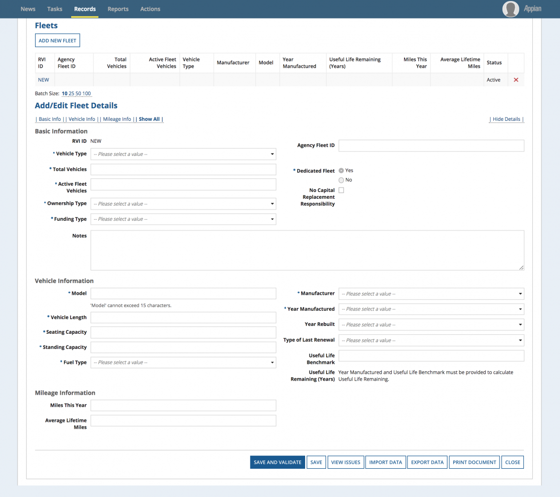Open the Vehicle Type dropdown
The width and height of the screenshot is (560, 497).
coord(183,154)
